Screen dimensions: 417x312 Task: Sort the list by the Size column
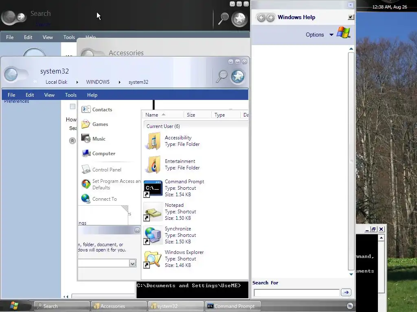pos(198,115)
